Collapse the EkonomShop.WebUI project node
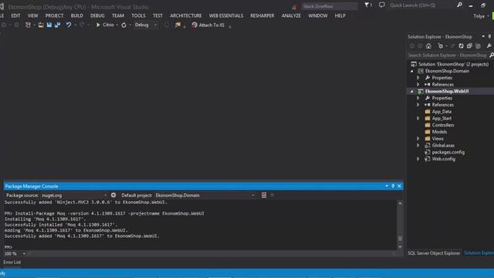Screen dimensions: 494x278 pos(411,91)
